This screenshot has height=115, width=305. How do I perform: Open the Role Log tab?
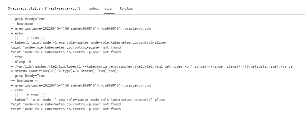point(126,9)
